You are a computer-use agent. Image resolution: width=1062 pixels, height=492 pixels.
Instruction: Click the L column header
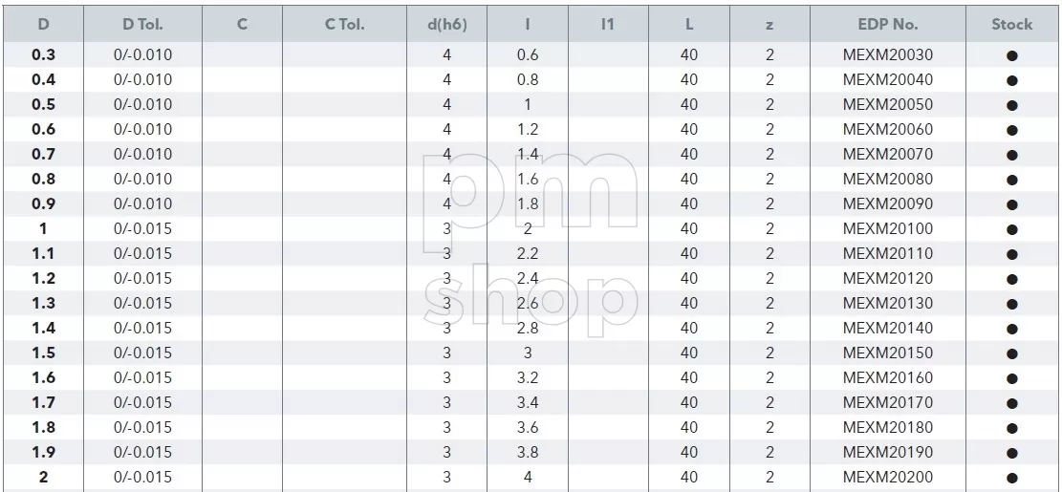pos(689,25)
